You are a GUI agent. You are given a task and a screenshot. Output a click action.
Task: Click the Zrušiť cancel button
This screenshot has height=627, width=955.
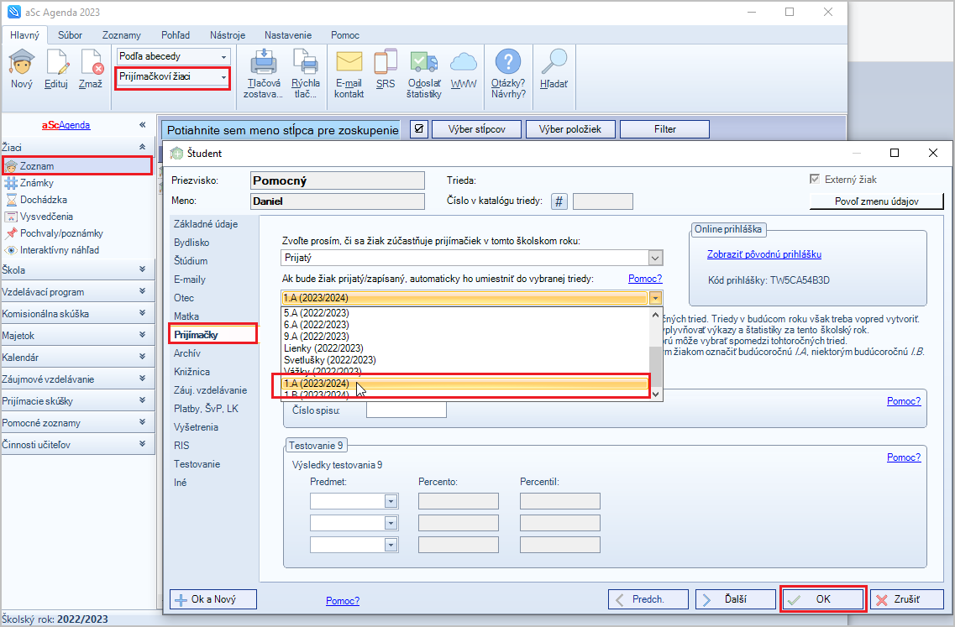pyautogui.click(x=907, y=599)
